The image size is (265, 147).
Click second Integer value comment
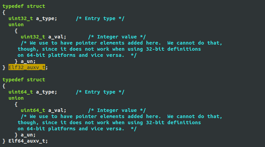click(x=117, y=110)
